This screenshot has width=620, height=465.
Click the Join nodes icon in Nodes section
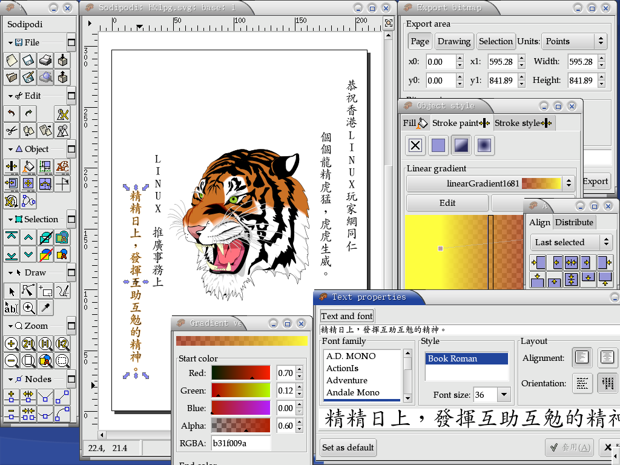28,414
